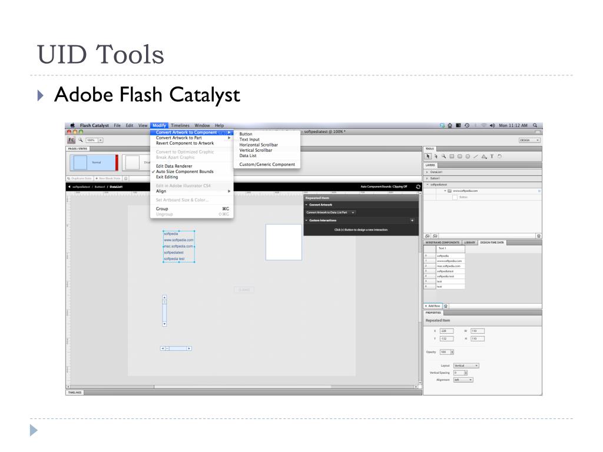Image resolution: width=603 pixels, height=452 pixels.
Task: Collapse the softpediatest layer
Action: 428,184
